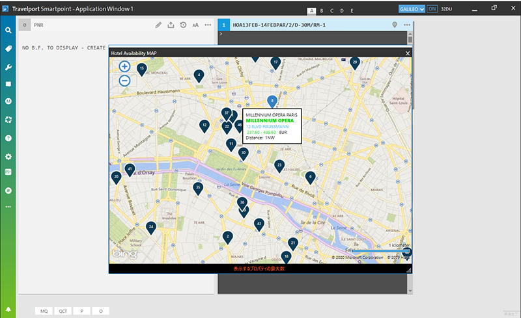Image resolution: width=521 pixels, height=318 pixels.
Task: Open the wrench tools sidebar icon
Action: click(x=8, y=68)
